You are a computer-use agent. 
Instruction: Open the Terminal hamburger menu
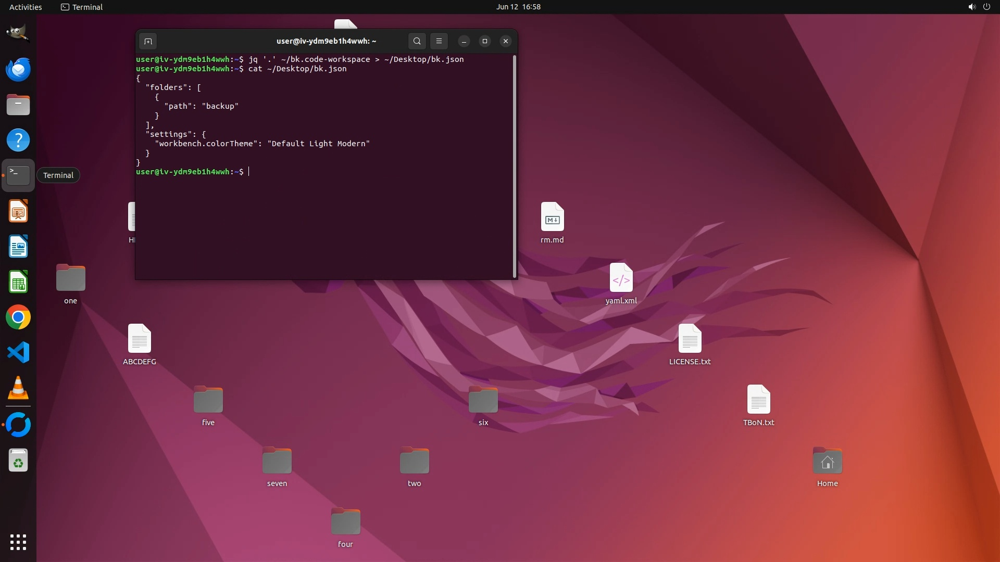click(x=439, y=41)
